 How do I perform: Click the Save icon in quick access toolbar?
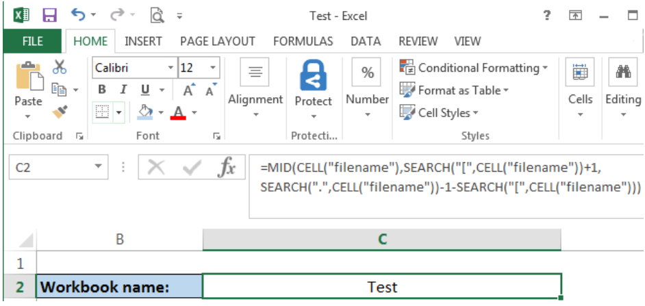pos(49,16)
